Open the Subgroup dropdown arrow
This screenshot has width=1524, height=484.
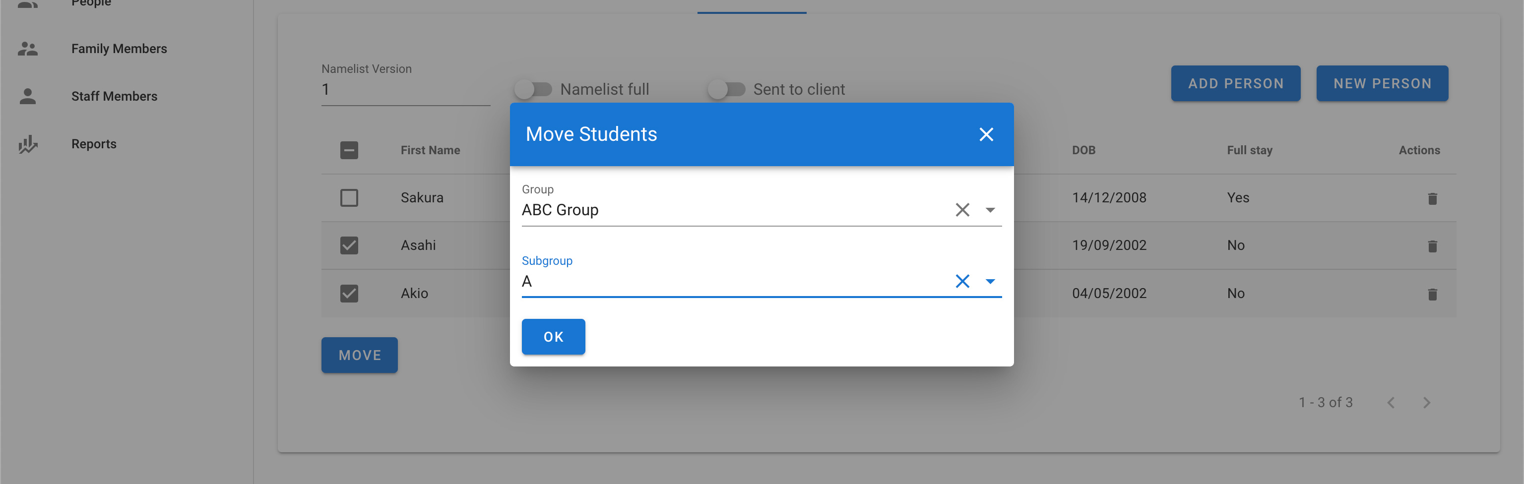pos(990,282)
